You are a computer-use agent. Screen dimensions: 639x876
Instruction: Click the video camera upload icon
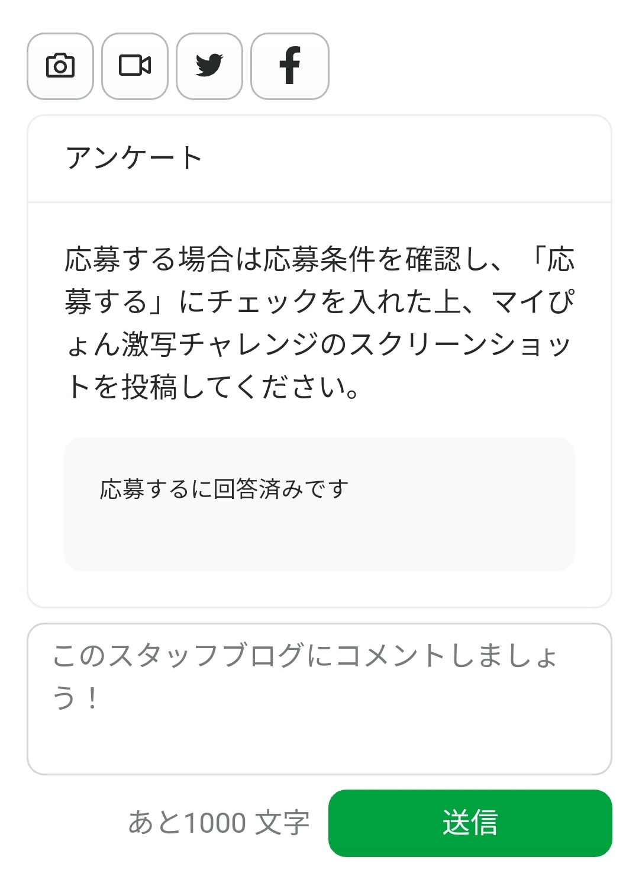(x=135, y=66)
